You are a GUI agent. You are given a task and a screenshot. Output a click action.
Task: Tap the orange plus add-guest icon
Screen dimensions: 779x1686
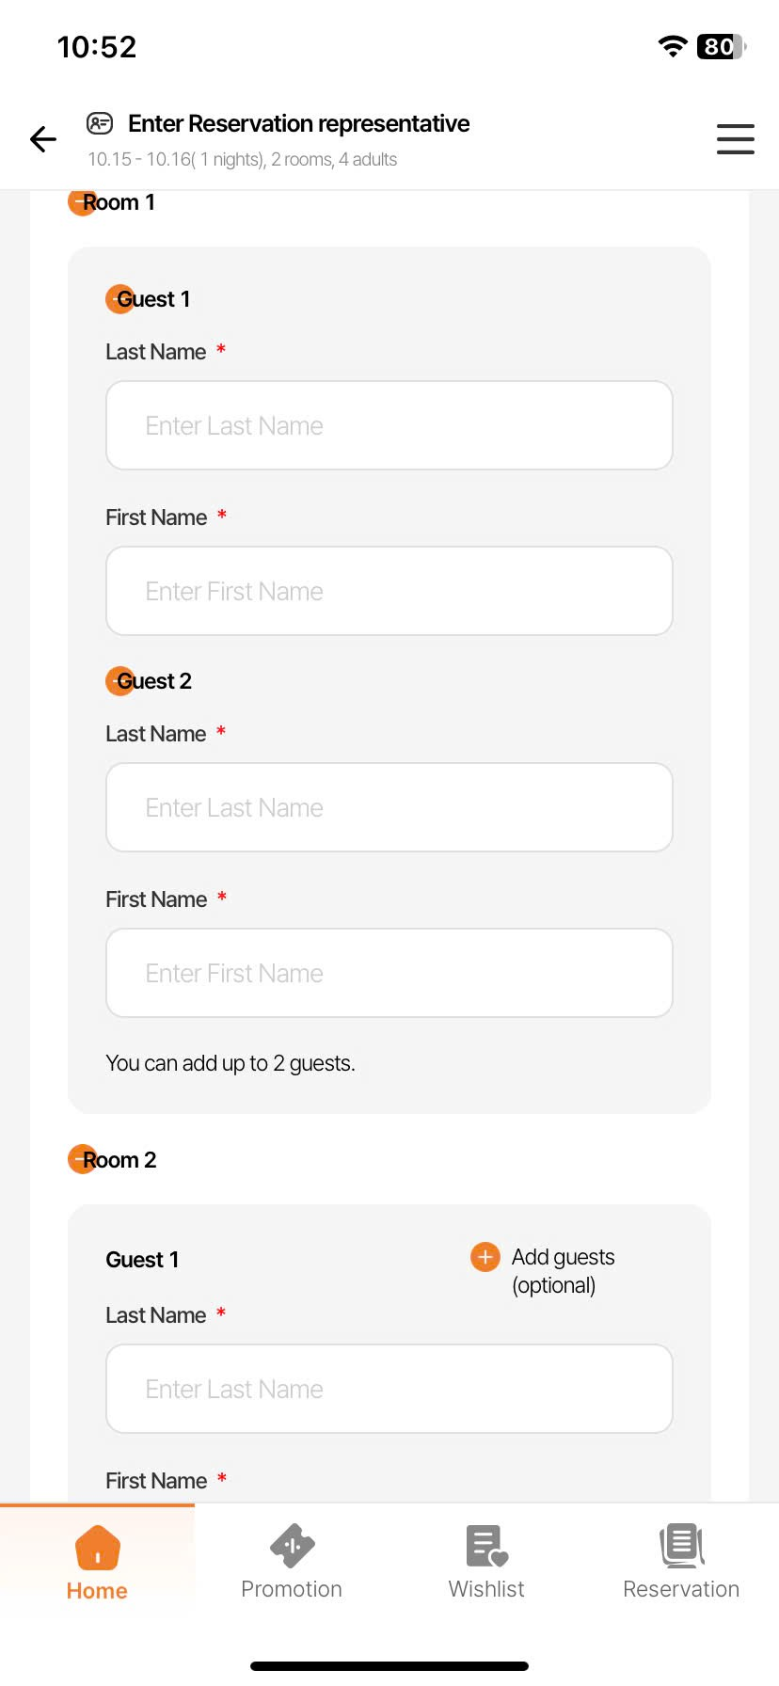click(x=485, y=1257)
